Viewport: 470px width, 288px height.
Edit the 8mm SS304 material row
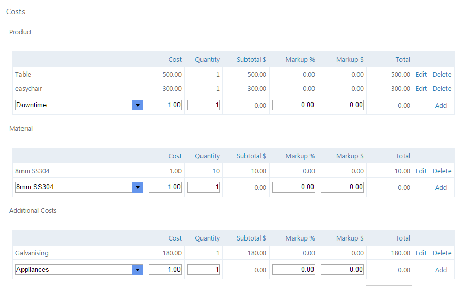[421, 171]
